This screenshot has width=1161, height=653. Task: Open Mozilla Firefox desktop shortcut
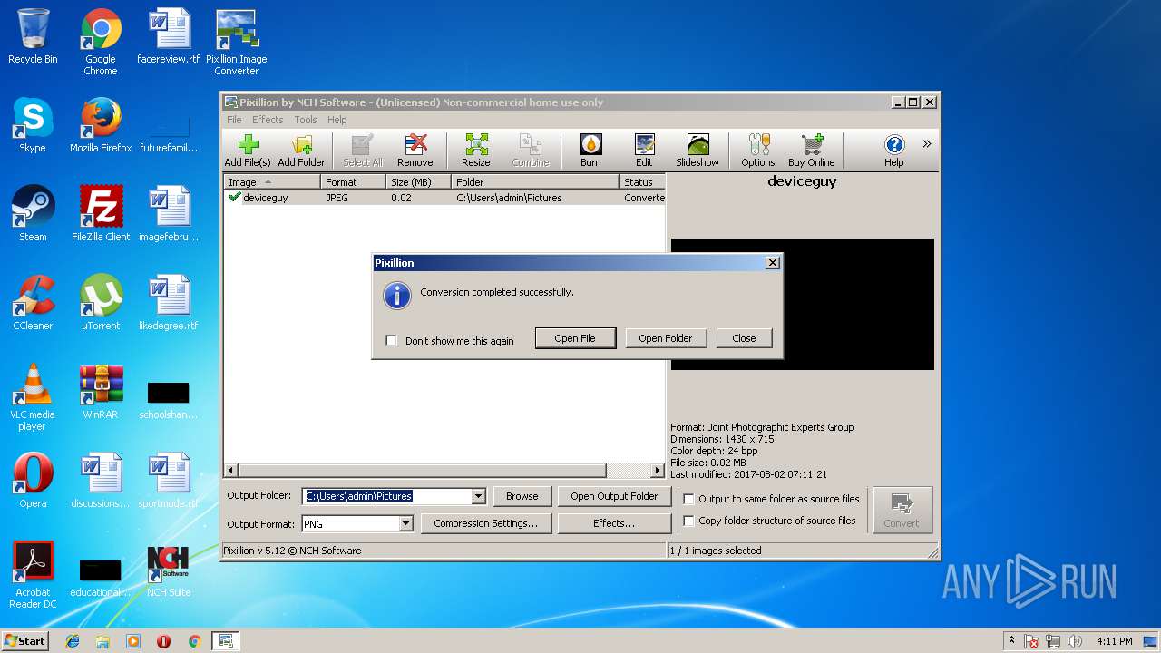click(x=101, y=126)
